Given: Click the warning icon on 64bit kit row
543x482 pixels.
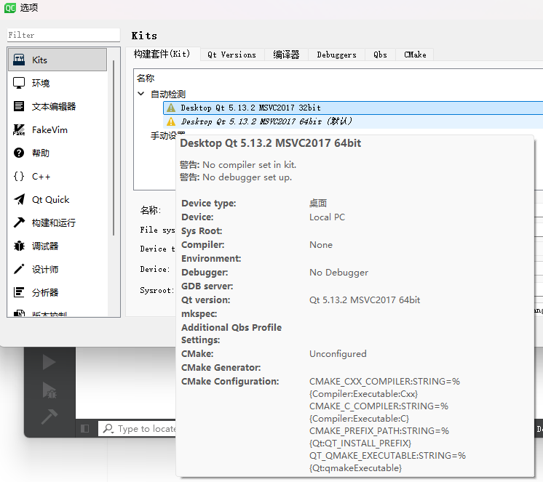Looking at the screenshot, I should [x=171, y=121].
